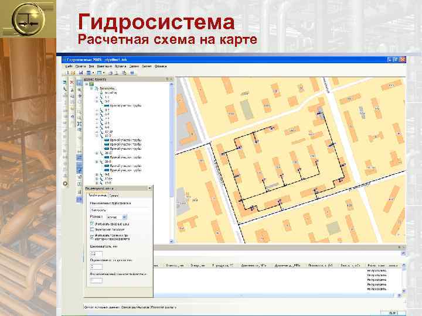This screenshot has width=422, height=316.
Task: Open dropdown arrow beside the table-view toolbar icon
Action: [x=93, y=73]
